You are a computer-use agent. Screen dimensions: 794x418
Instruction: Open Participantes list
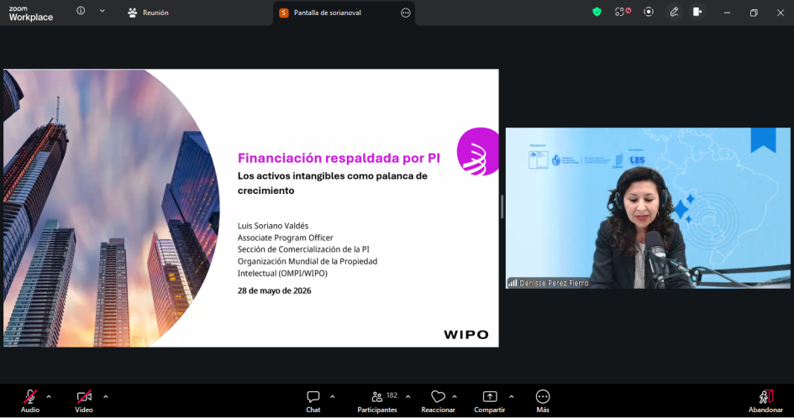tap(377, 402)
